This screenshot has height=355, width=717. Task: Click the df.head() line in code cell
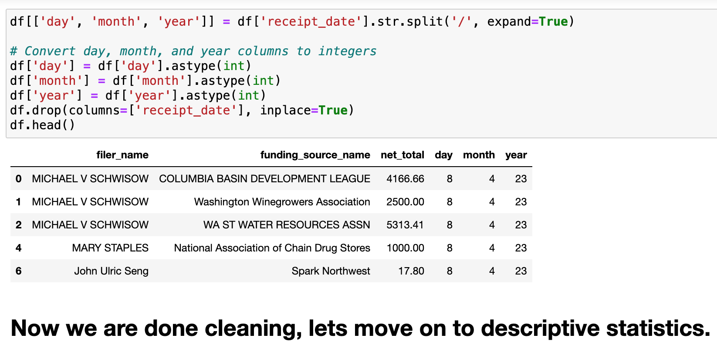(42, 125)
